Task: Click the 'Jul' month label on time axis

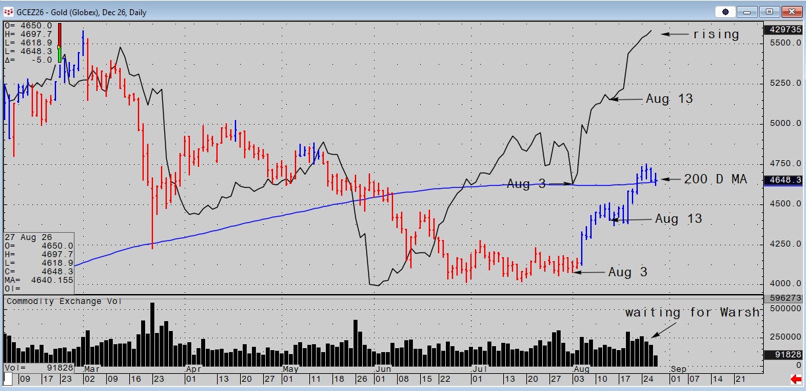Action: 480,368
